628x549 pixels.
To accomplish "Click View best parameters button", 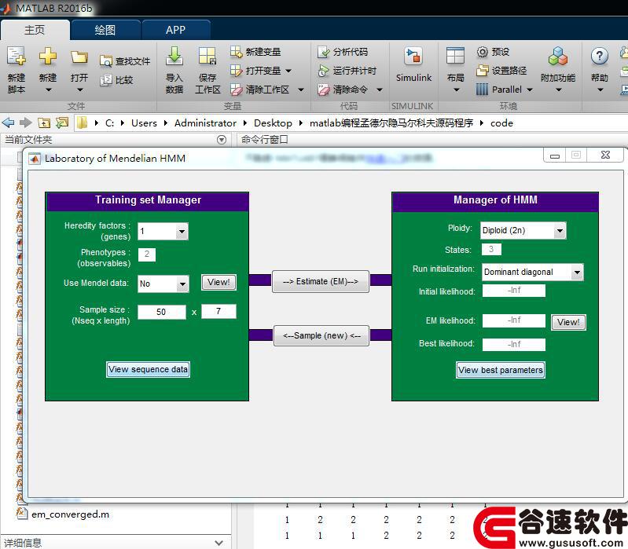I will pos(501,370).
